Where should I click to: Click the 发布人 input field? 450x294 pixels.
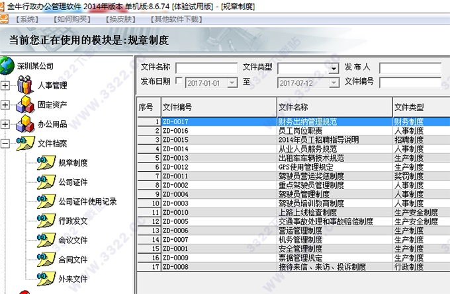click(410, 69)
